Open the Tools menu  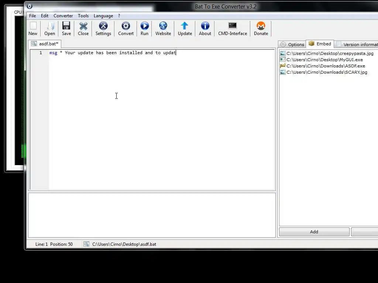pyautogui.click(x=83, y=15)
